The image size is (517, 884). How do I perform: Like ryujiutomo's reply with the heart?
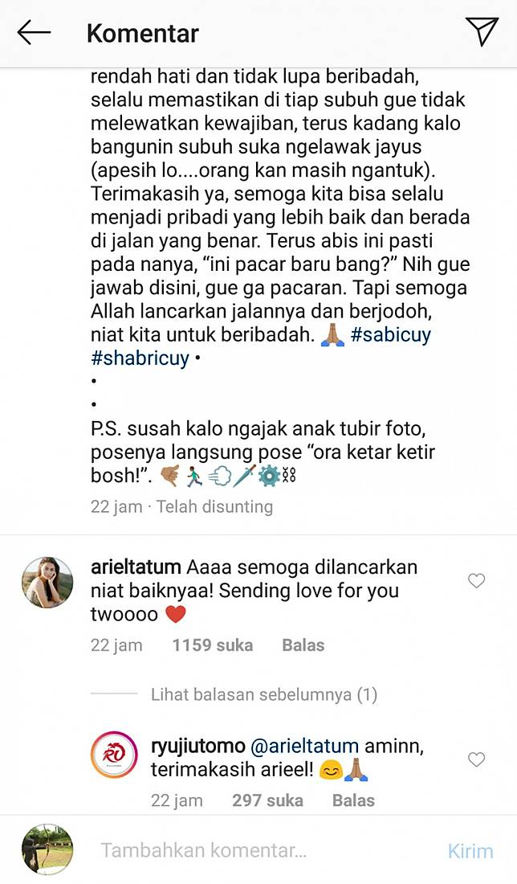click(476, 759)
